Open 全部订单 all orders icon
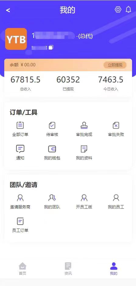 tap(20, 125)
